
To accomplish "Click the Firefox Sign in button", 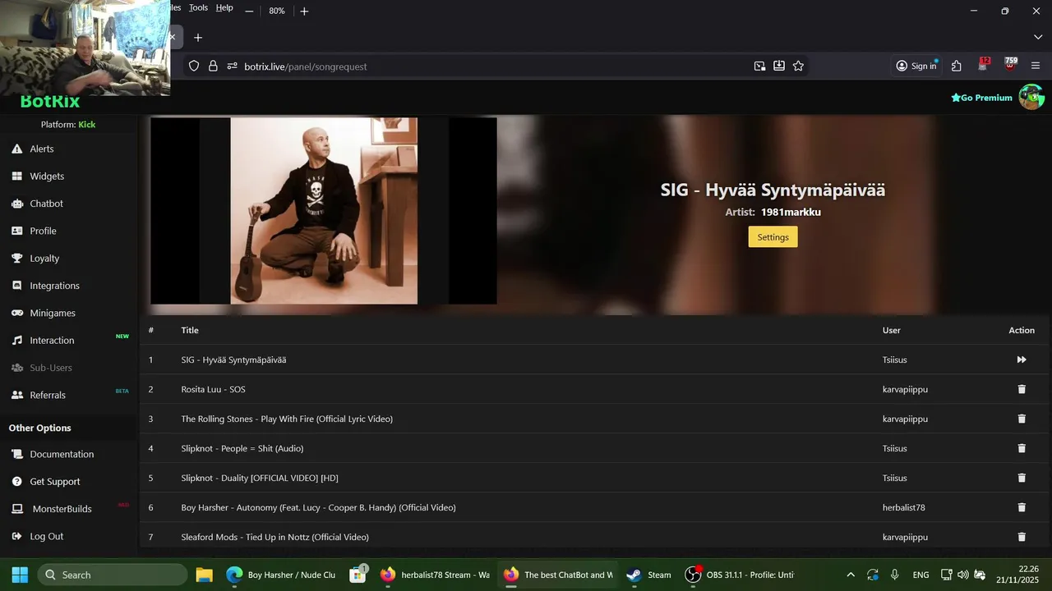I will coord(916,66).
